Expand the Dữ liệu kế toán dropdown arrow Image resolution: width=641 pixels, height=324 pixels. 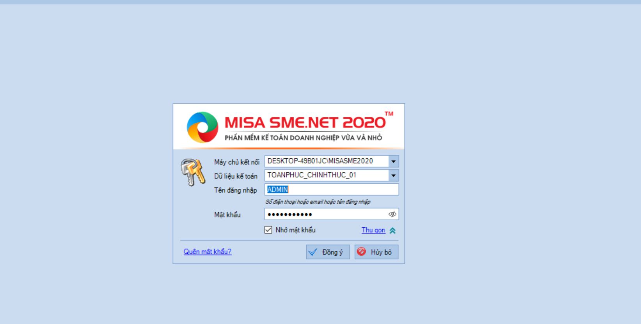[393, 175]
